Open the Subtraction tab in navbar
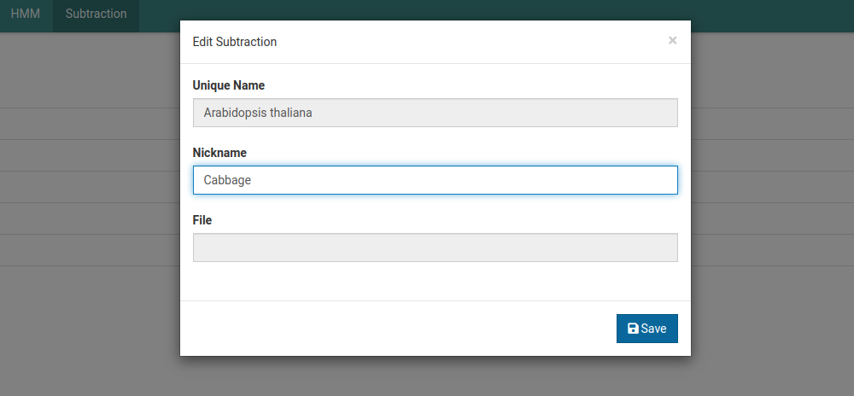The height and width of the screenshot is (396, 854). click(x=96, y=14)
